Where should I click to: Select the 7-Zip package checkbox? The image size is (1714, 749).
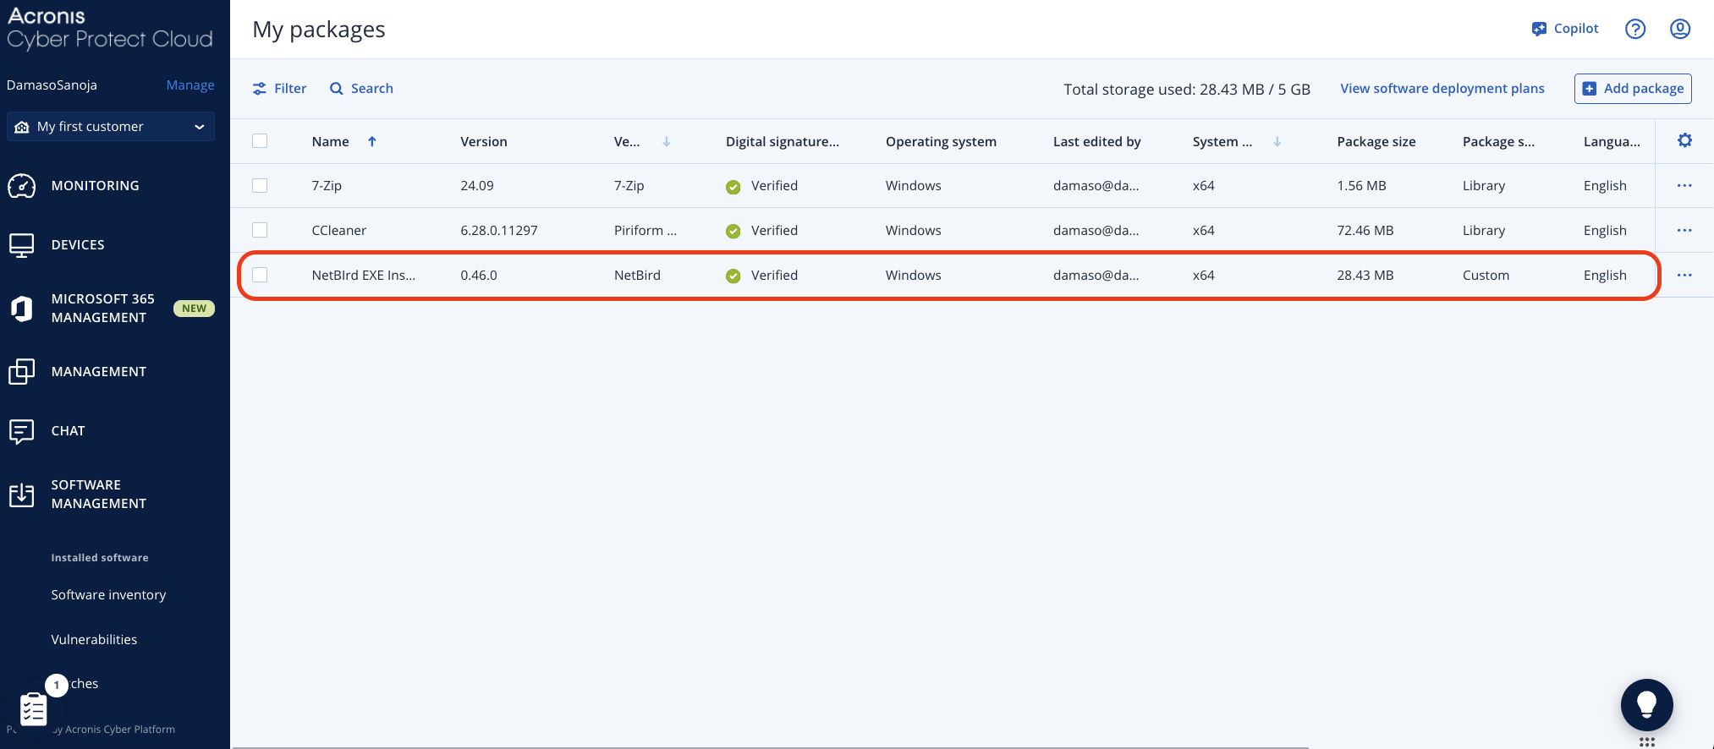point(260,186)
